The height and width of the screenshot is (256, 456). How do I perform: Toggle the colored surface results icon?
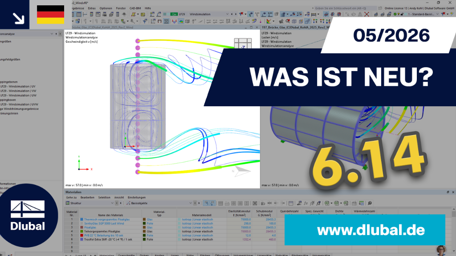[x=181, y=21]
